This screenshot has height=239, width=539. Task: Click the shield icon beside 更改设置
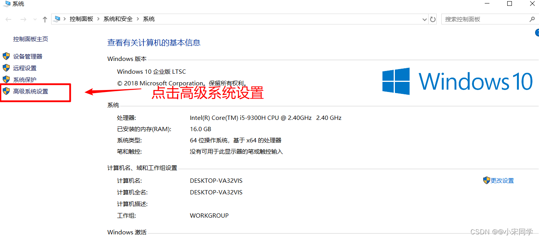coord(487,180)
